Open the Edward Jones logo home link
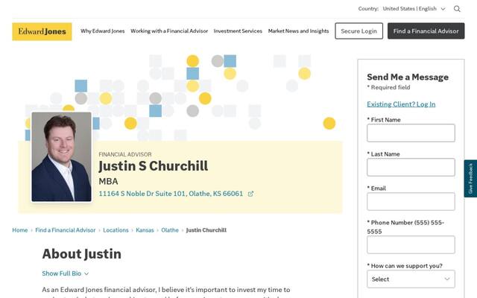 tap(42, 31)
